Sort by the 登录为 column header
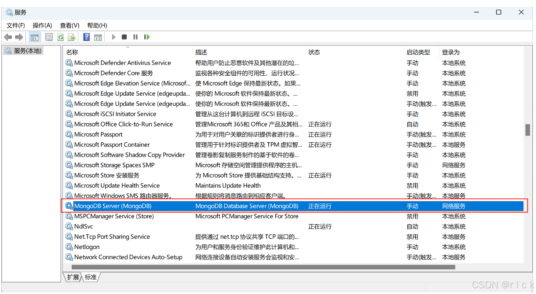The height and width of the screenshot is (294, 536). click(x=481, y=52)
